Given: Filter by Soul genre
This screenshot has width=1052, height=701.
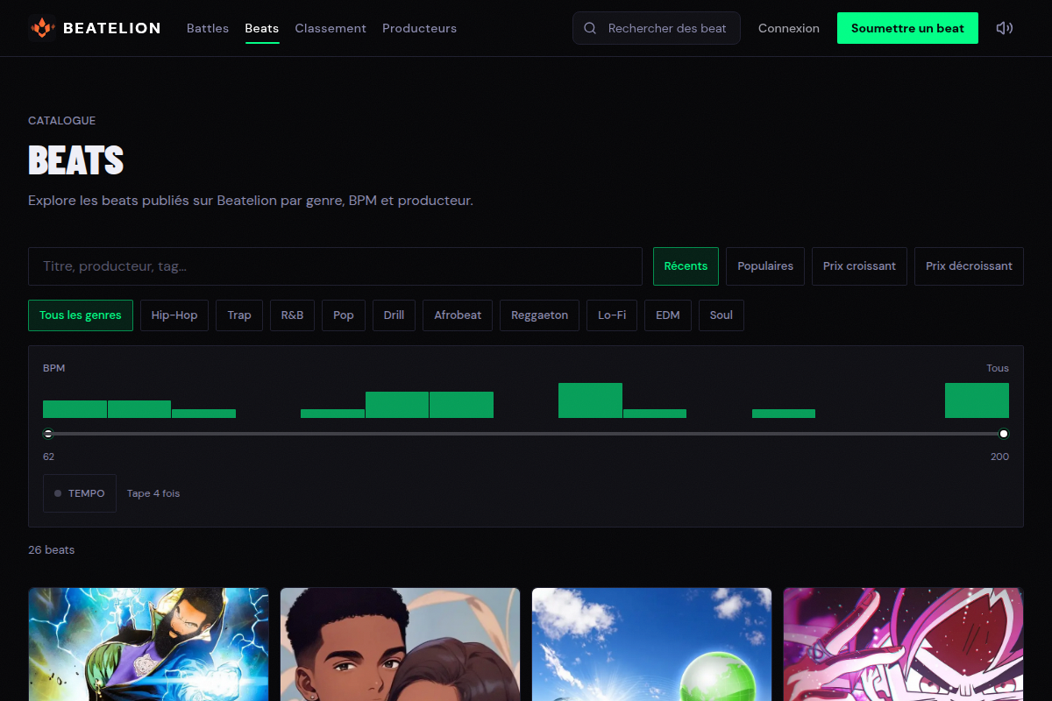Looking at the screenshot, I should (721, 315).
